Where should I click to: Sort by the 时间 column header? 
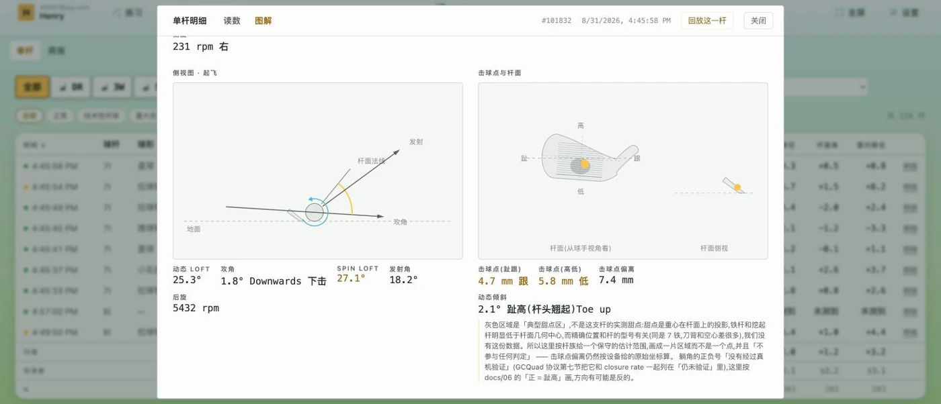point(34,144)
